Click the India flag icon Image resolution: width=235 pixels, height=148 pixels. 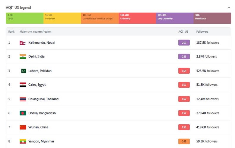[x=23, y=56]
